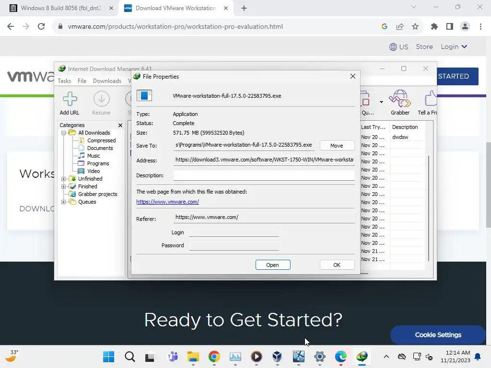Click OK in File Properties dialog
This screenshot has width=491, height=368.
pyautogui.click(x=337, y=264)
